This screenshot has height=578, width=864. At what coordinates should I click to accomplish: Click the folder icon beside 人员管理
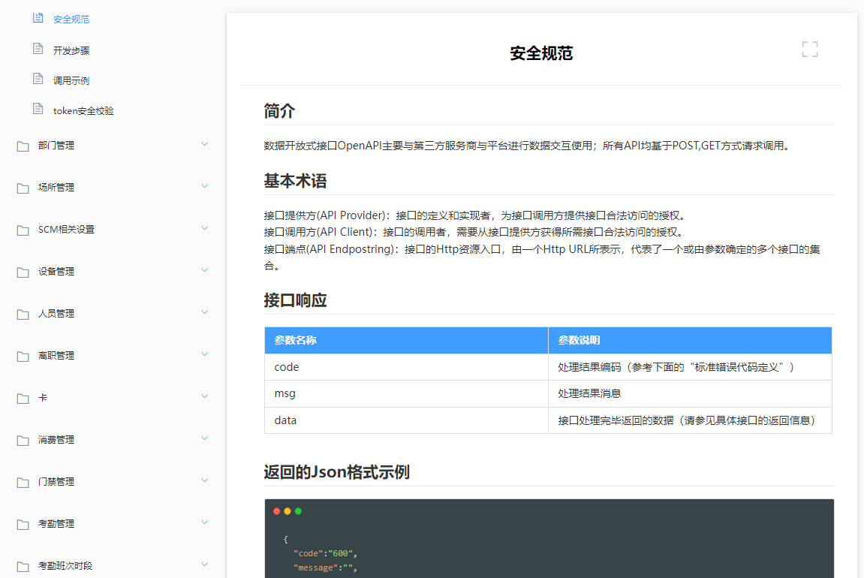point(23,314)
